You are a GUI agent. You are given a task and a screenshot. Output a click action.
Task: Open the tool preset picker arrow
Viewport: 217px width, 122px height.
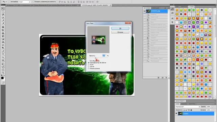click(x=6, y=2)
